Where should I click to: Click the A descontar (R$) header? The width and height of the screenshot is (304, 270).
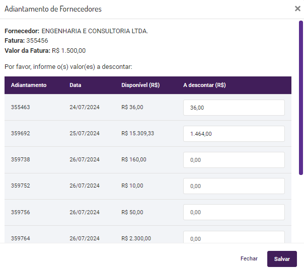204,85
